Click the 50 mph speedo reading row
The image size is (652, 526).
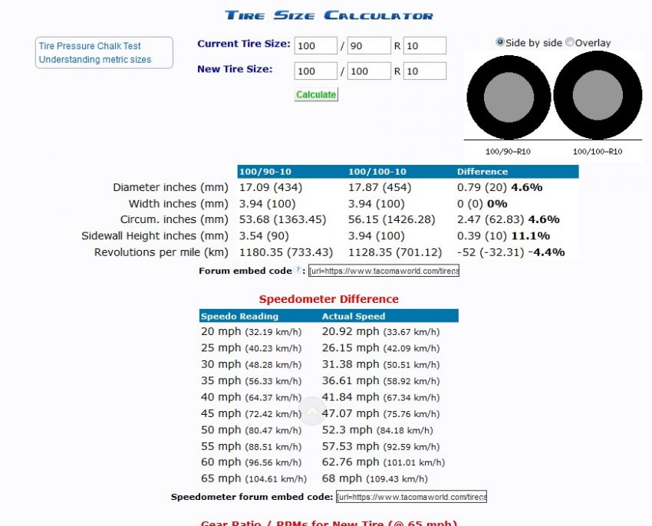tap(251, 430)
